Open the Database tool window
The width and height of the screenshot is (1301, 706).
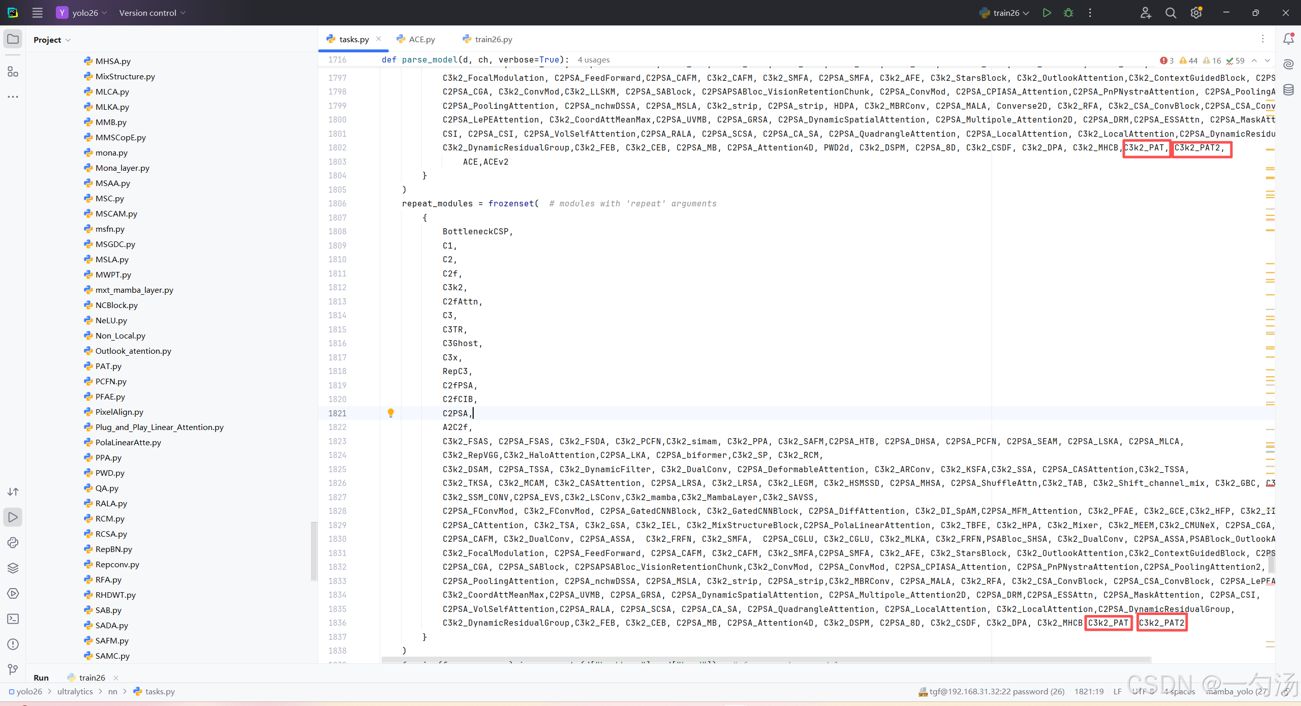coord(1288,90)
